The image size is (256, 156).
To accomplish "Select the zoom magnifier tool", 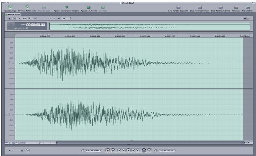I will pos(29,18).
